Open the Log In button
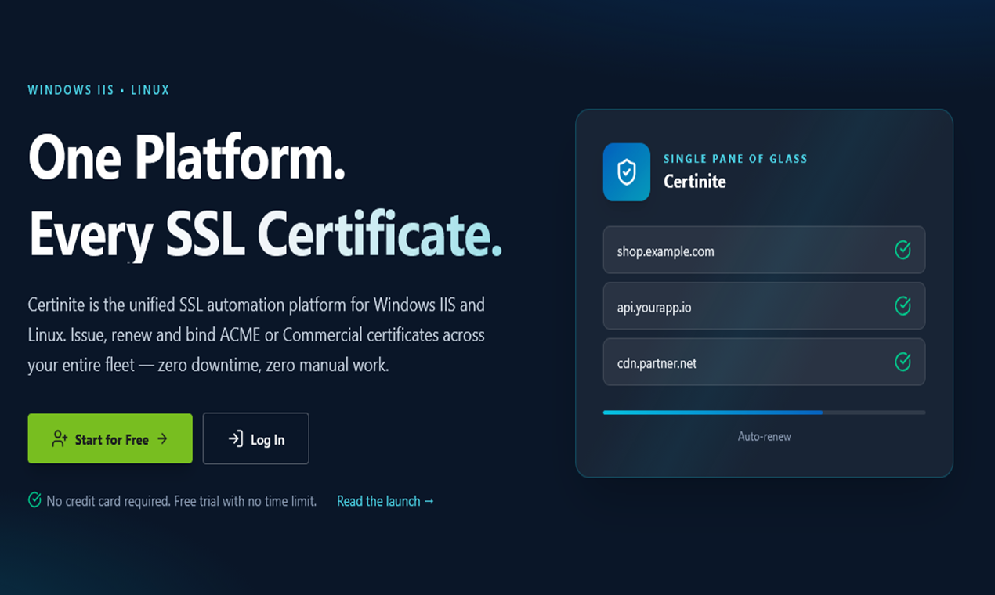 [255, 438]
